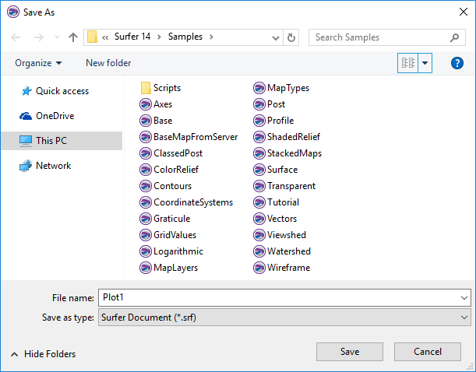Viewport: 476px width, 372px height.
Task: Open the view options dropdown arrow
Action: [x=425, y=63]
